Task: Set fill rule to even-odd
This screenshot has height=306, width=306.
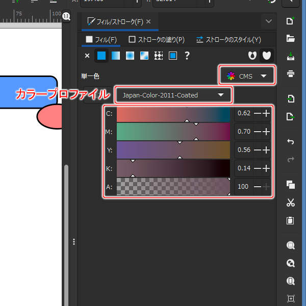Action: tap(252, 56)
